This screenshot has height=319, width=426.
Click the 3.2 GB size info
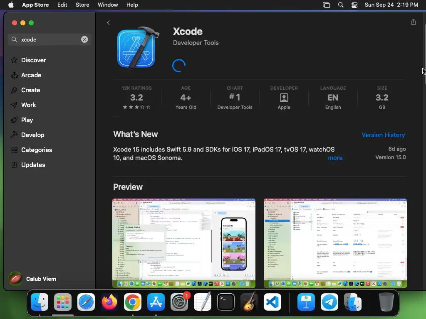382,98
